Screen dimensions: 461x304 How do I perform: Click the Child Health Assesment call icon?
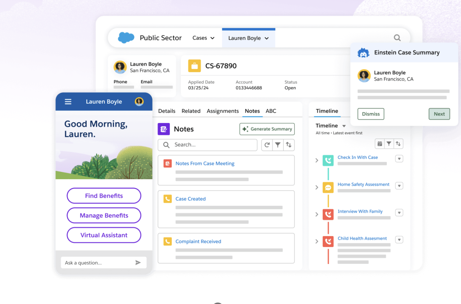click(328, 241)
